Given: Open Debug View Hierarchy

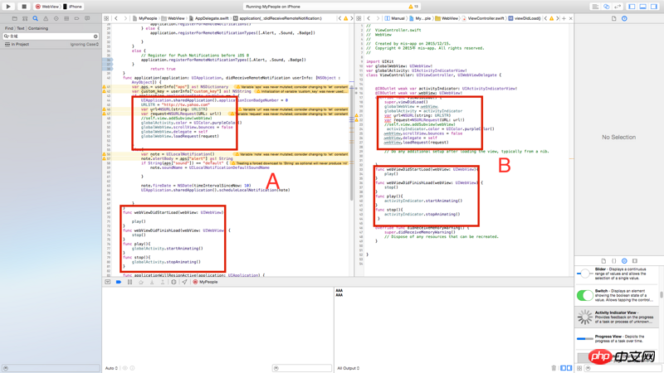Looking at the screenshot, I should point(173,282).
